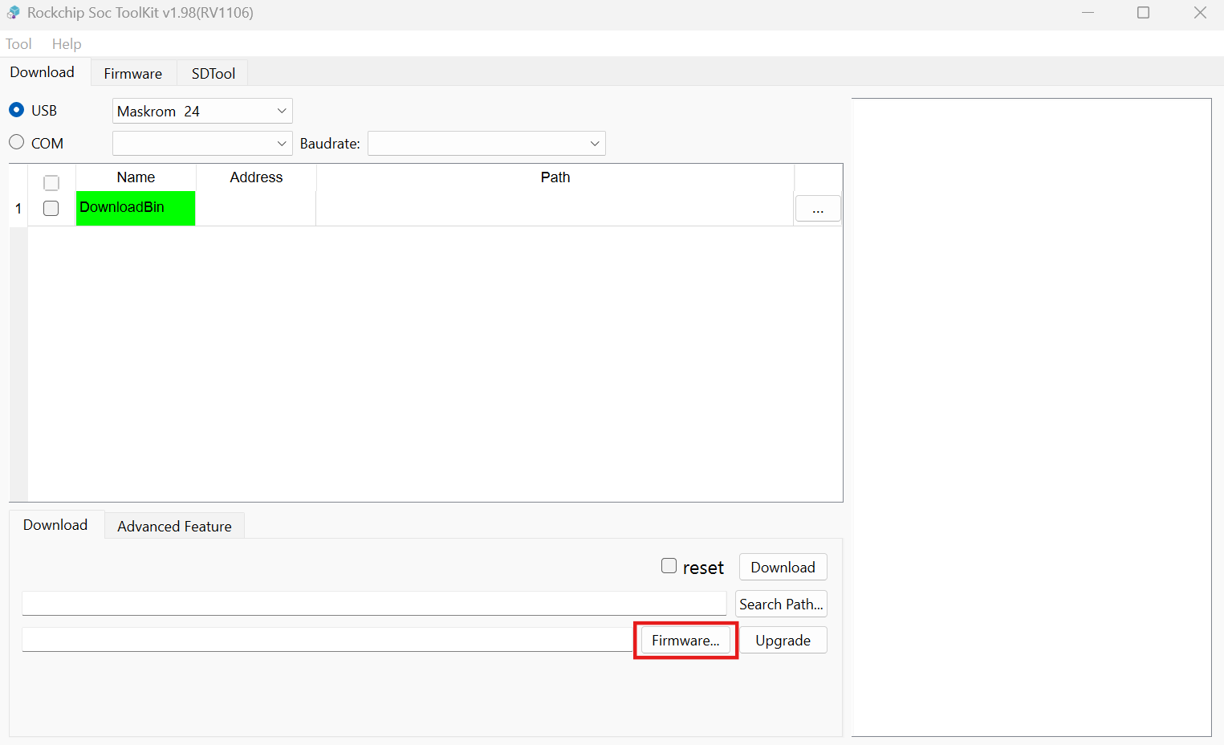Switch to the SDTool tab
This screenshot has height=745, width=1224.
pos(213,73)
